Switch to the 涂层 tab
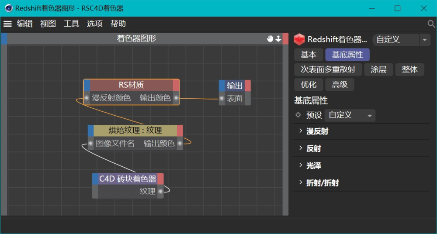This screenshot has width=437, height=234. point(378,69)
